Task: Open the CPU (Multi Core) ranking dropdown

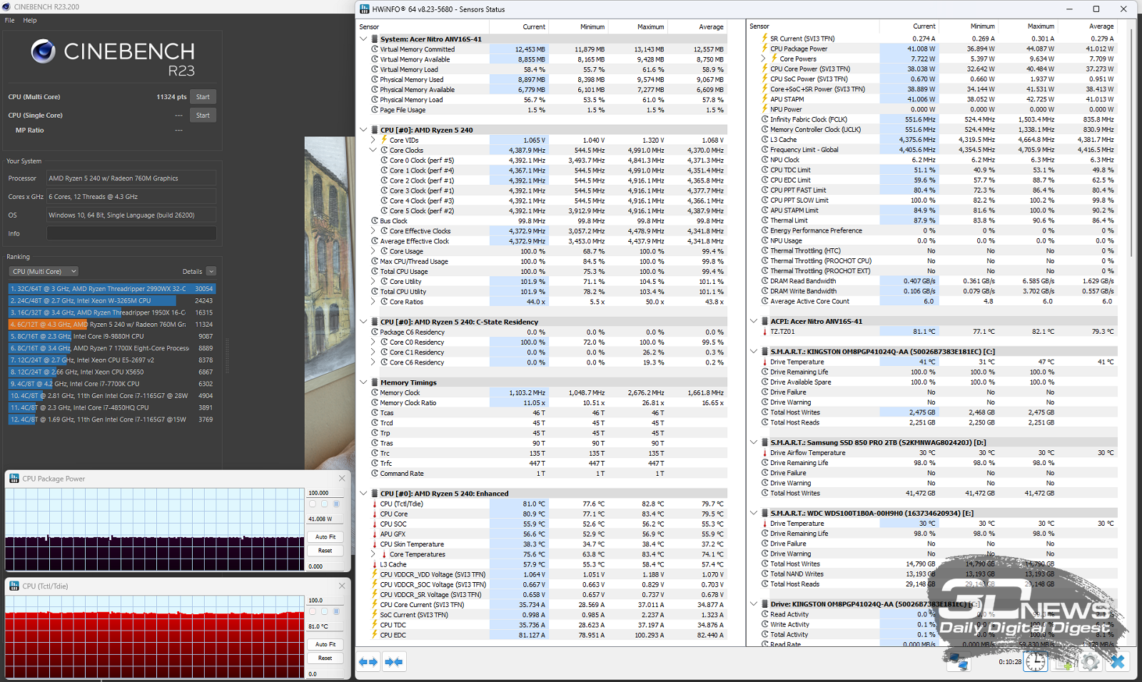Action: coord(44,271)
